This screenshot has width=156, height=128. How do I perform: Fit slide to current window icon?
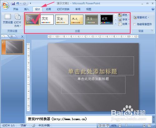point(149,126)
